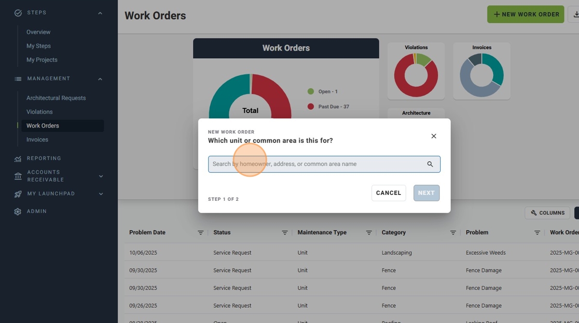Open Problem column filter icon
Screen dimensions: 579x323
point(537,233)
